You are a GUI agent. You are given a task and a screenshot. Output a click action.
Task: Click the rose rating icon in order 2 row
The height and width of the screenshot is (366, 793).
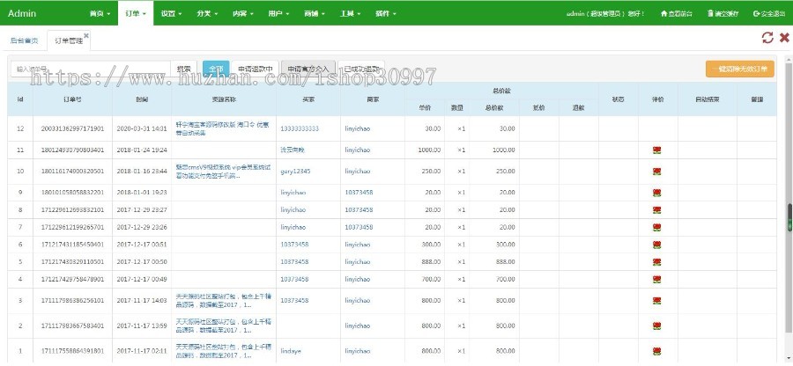(x=657, y=326)
